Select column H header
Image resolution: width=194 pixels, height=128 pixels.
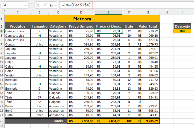(167, 12)
